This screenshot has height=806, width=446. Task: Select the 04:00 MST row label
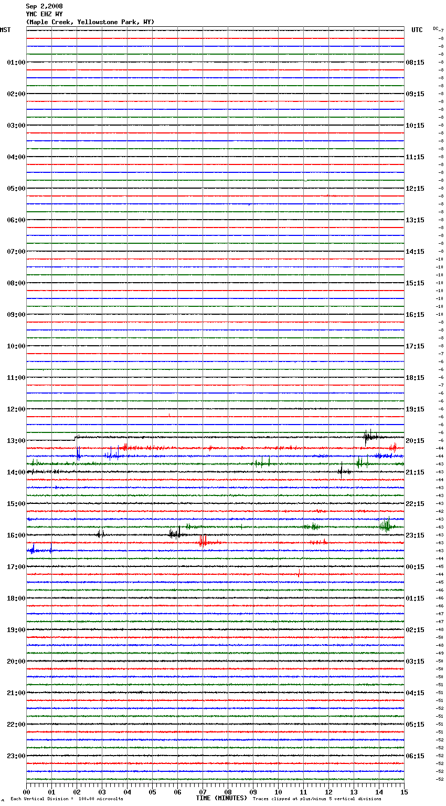[x=16, y=157]
